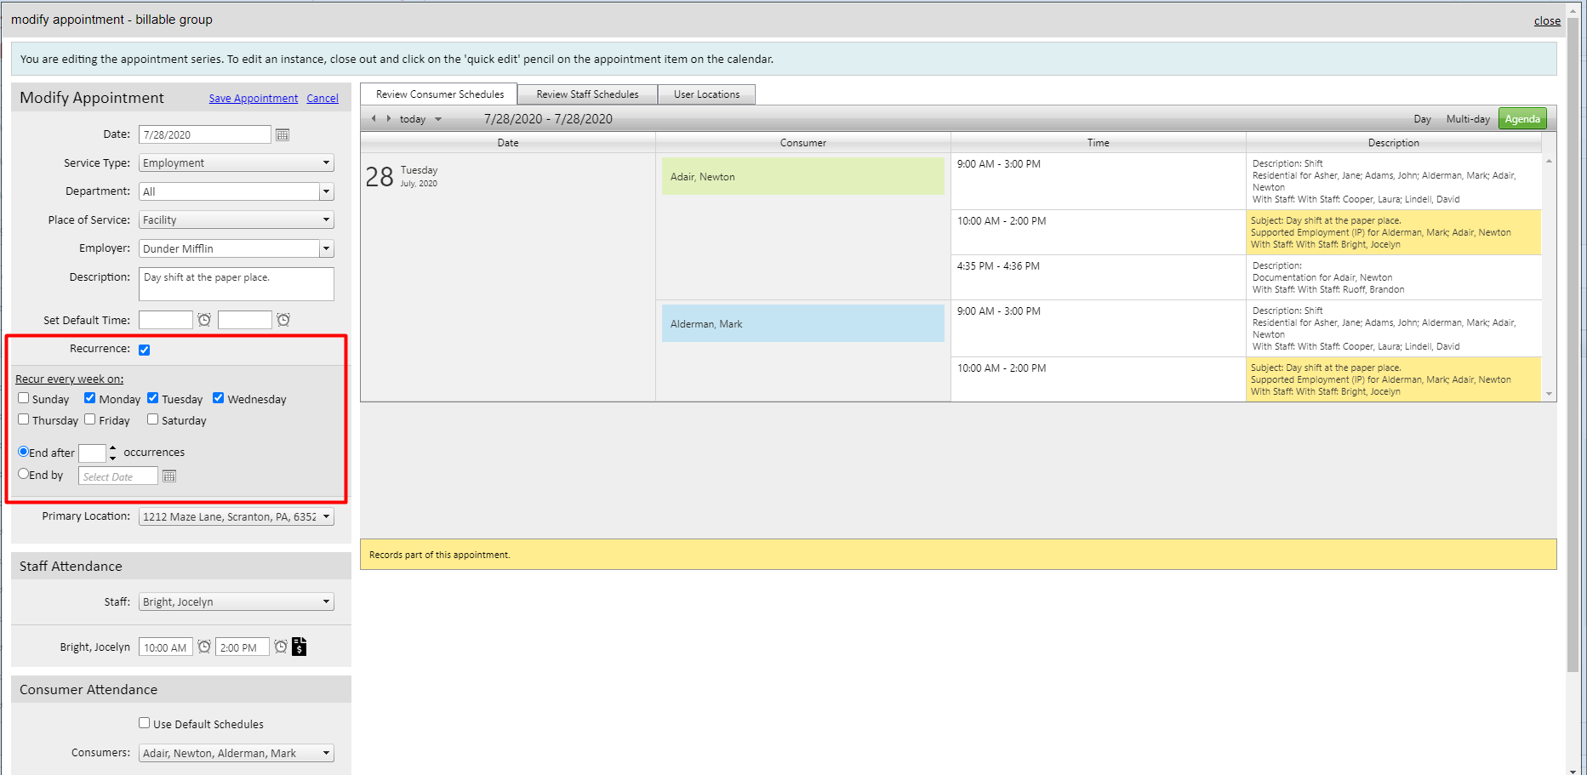Go to previous date in schedule

tap(374, 118)
